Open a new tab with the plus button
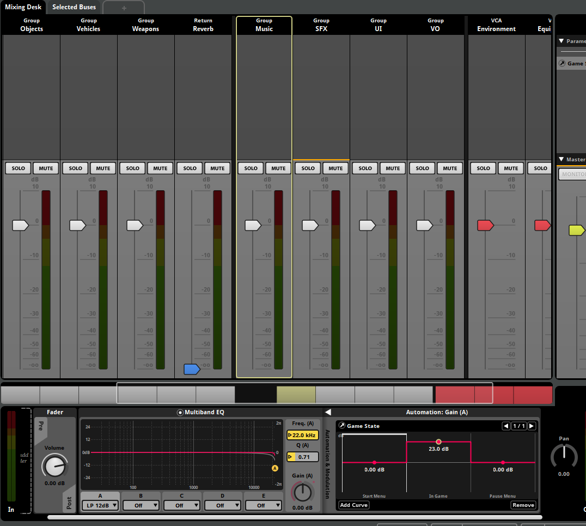Image resolution: width=586 pixels, height=526 pixels. pos(124,8)
